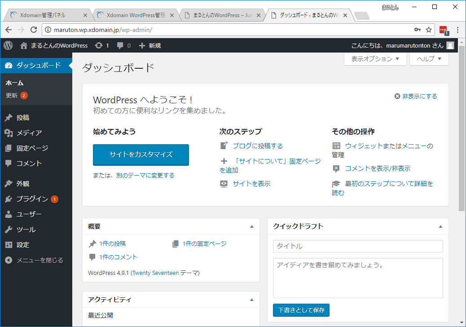Reload the page with browser refresh button

pyautogui.click(x=34, y=30)
